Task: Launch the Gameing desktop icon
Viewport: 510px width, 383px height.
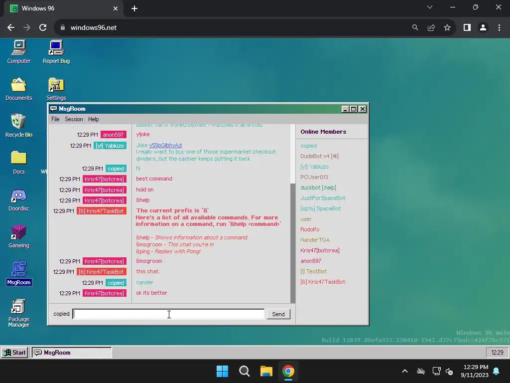Action: 19,236
